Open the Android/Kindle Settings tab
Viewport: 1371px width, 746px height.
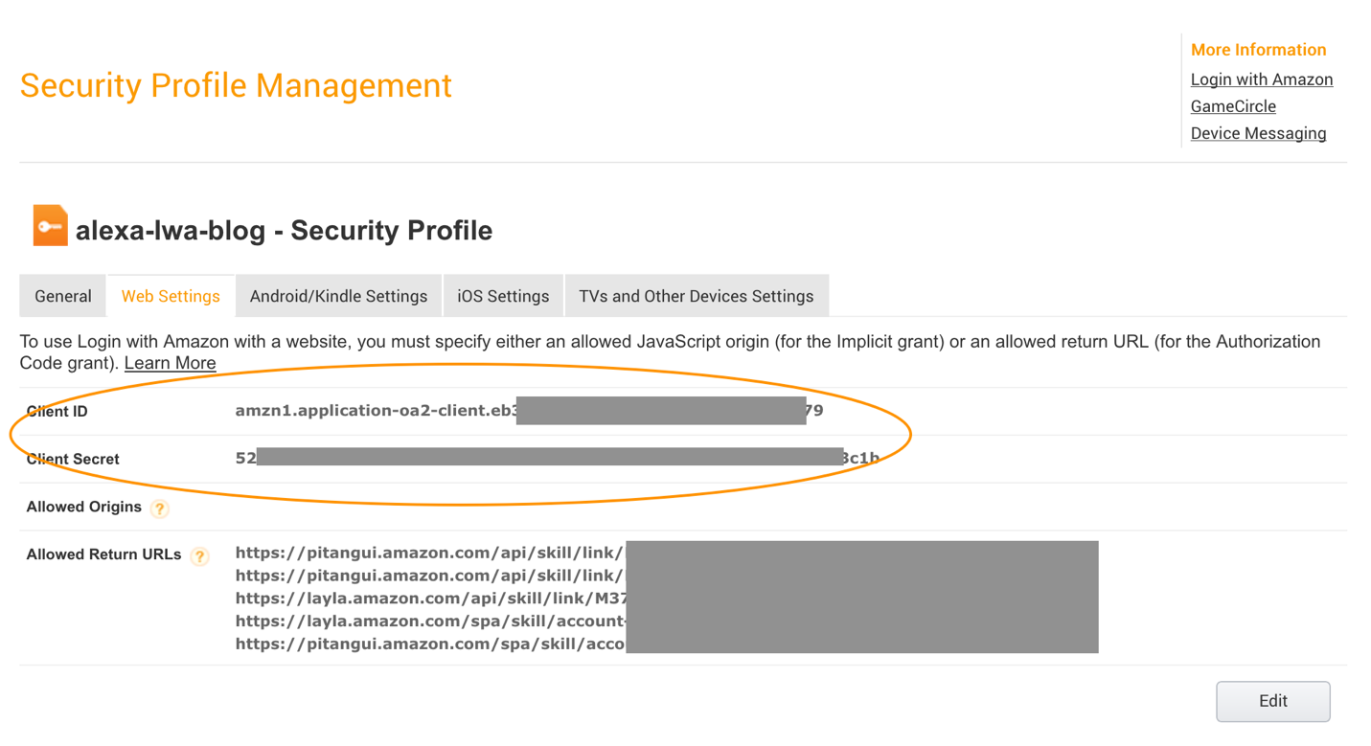click(338, 295)
